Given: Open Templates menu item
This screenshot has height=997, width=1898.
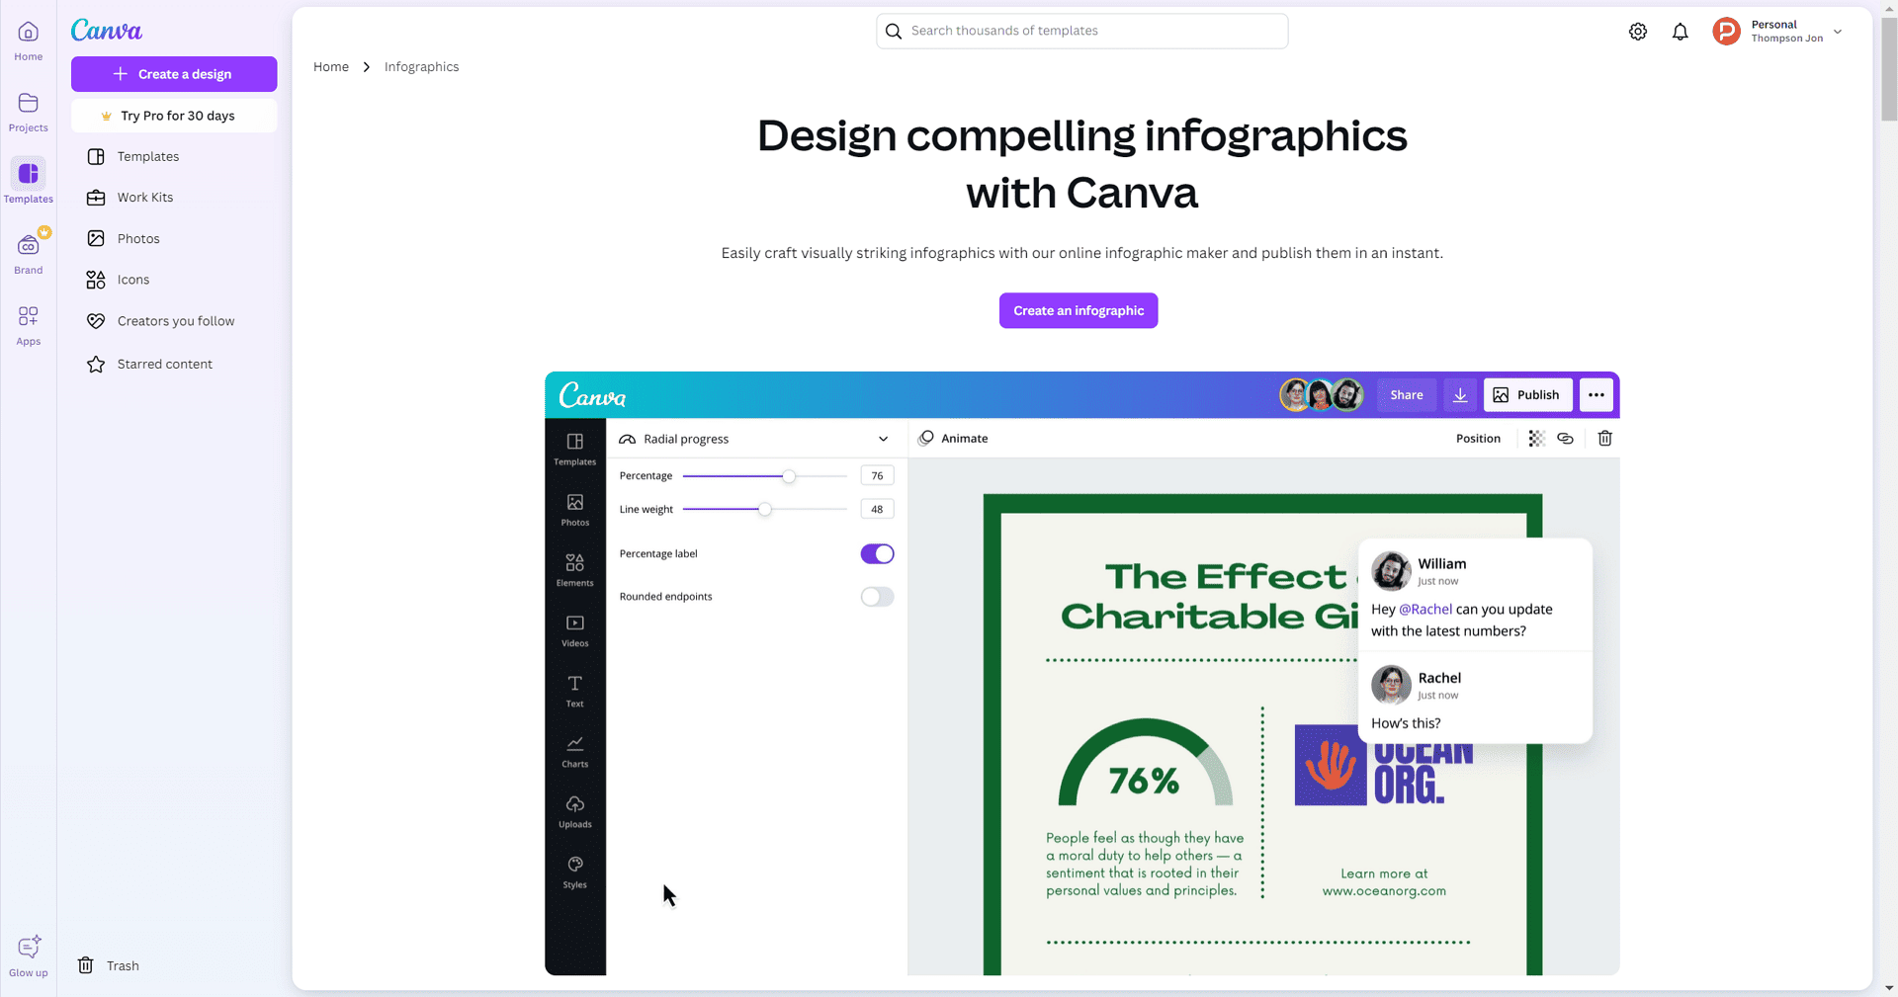Looking at the screenshot, I should pos(174,156).
